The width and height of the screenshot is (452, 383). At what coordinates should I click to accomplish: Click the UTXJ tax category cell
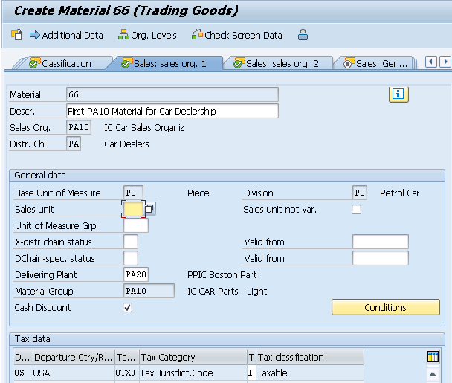[x=127, y=373]
